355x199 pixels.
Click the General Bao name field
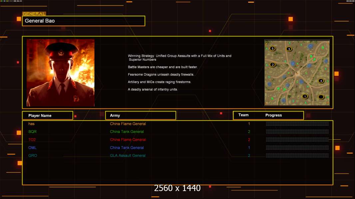pyautogui.click(x=84, y=21)
